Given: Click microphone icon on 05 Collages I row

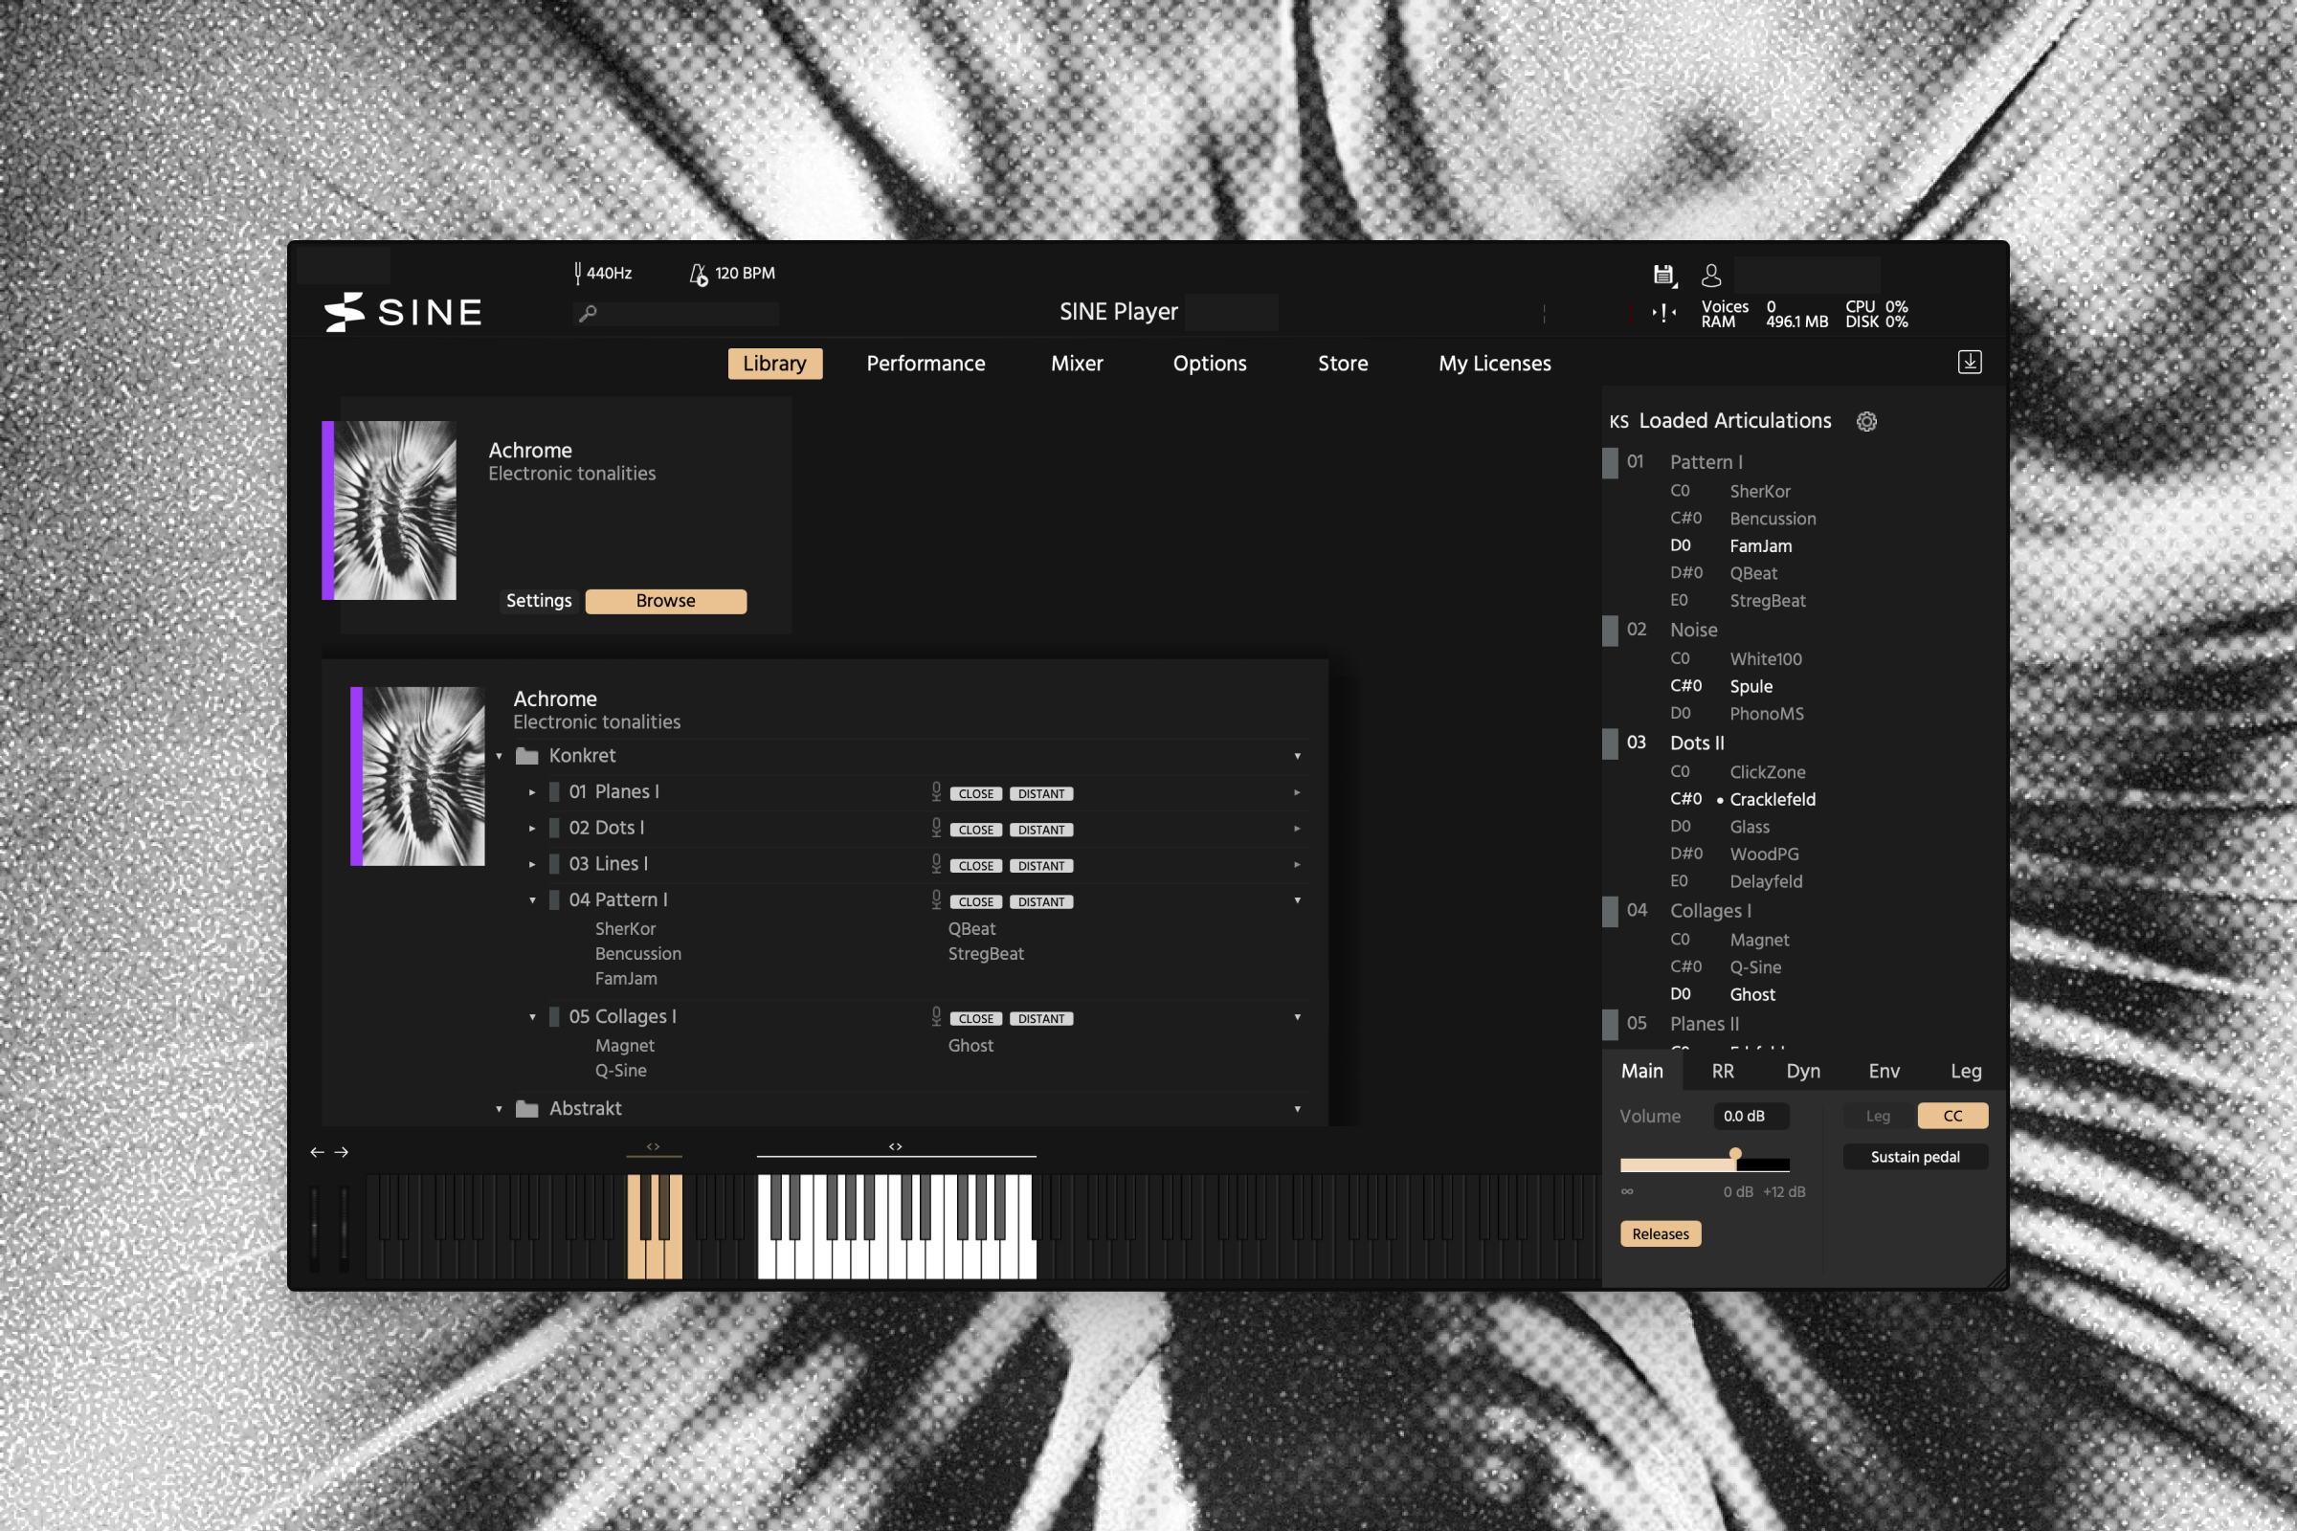Looking at the screenshot, I should pyautogui.click(x=936, y=1016).
